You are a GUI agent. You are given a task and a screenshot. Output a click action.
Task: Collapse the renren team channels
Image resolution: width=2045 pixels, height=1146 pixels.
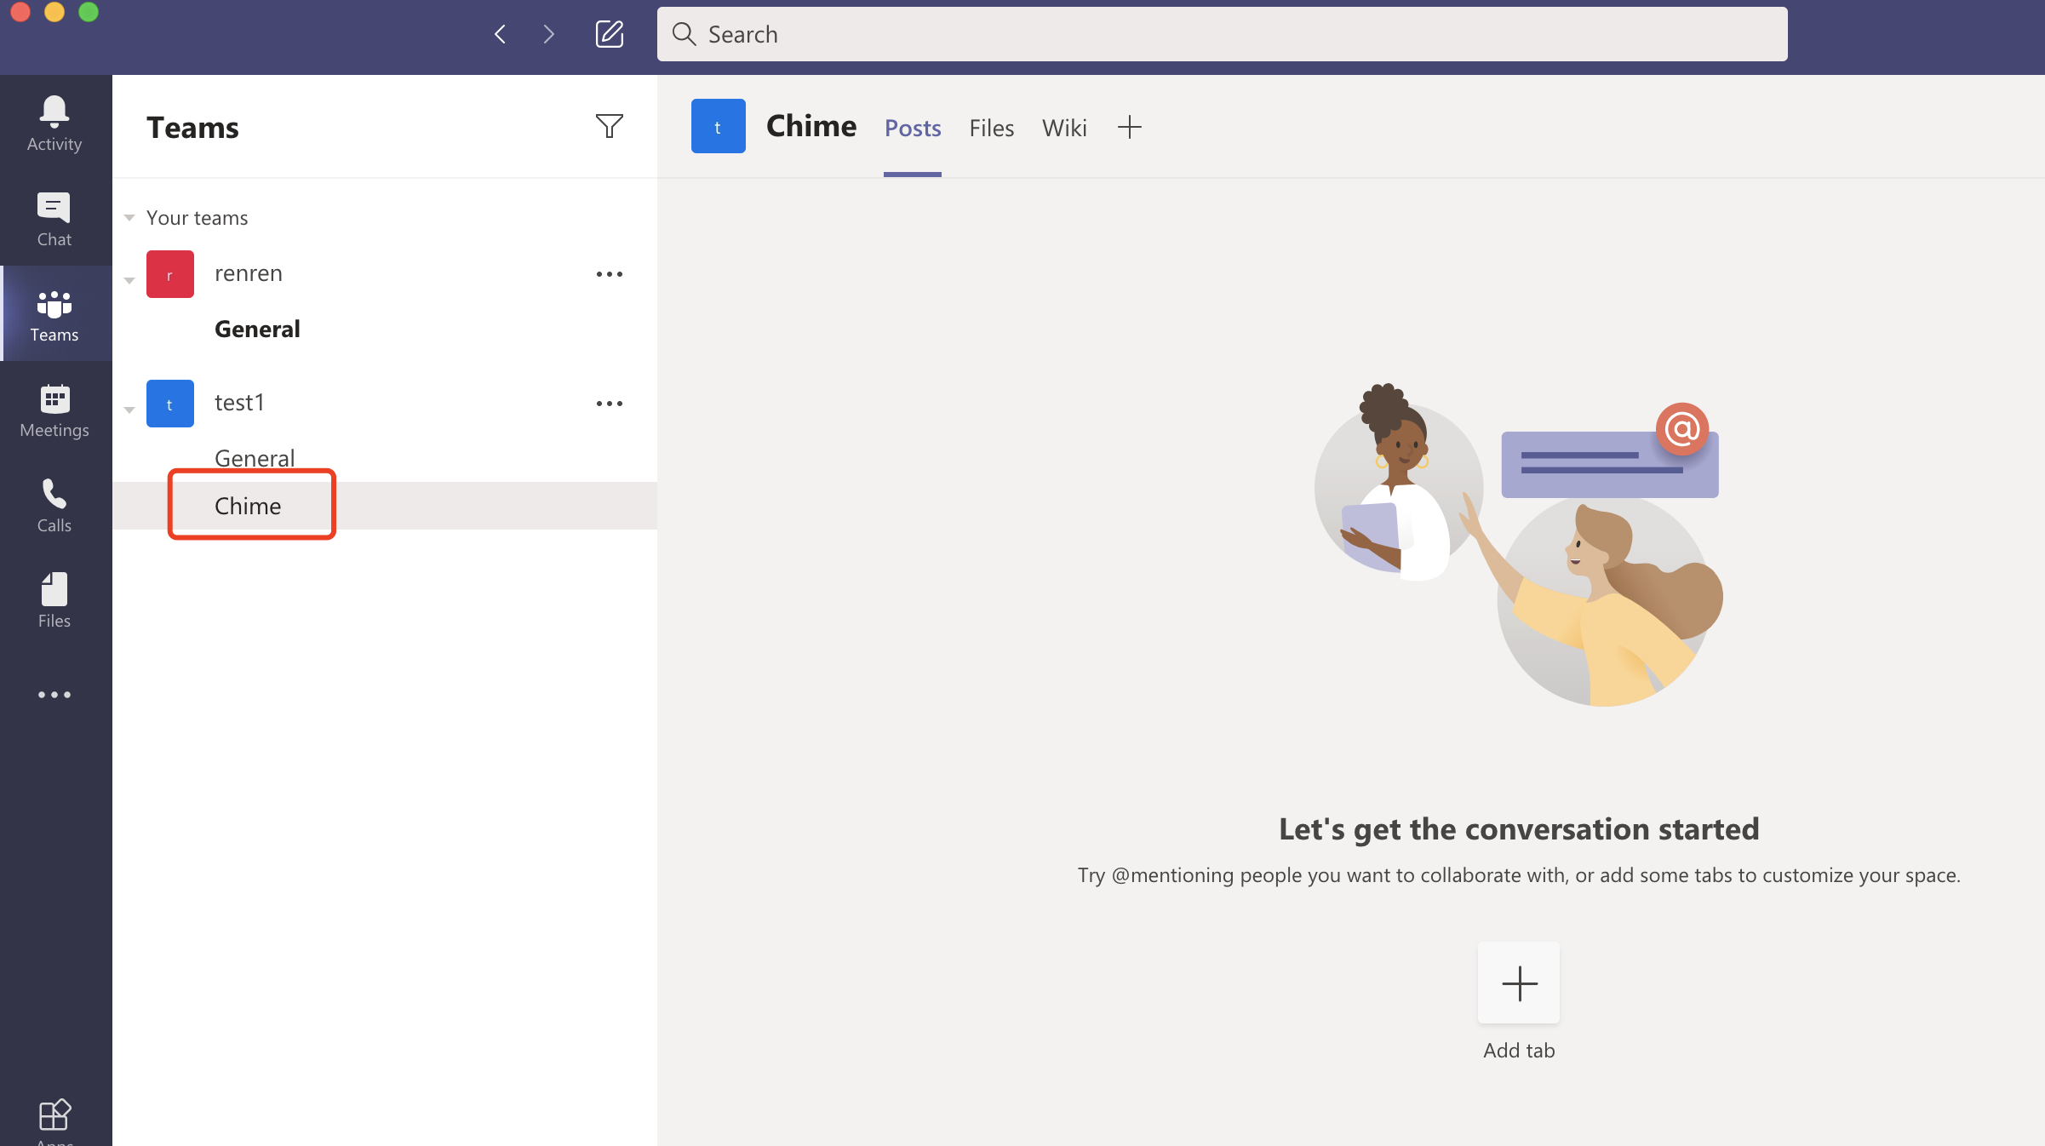point(129,279)
